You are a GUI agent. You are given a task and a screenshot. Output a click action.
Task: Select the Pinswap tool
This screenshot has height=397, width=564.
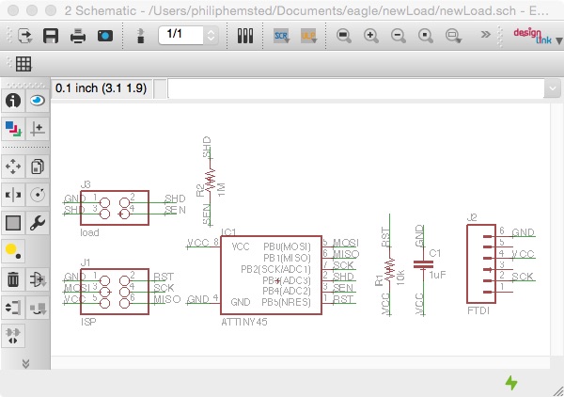coord(13,308)
